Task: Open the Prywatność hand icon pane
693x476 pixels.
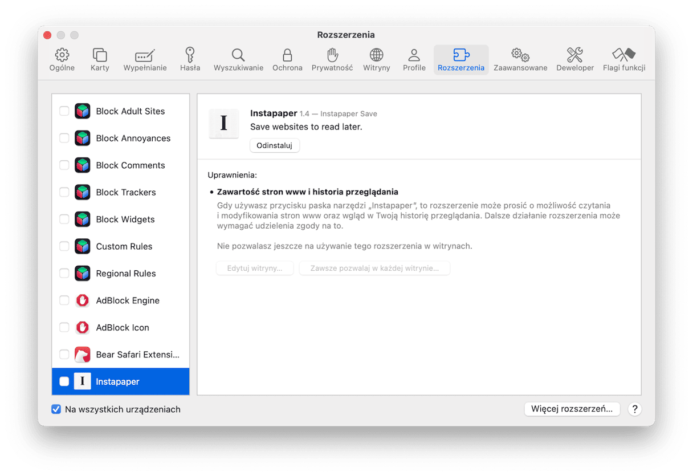Action: (332, 55)
